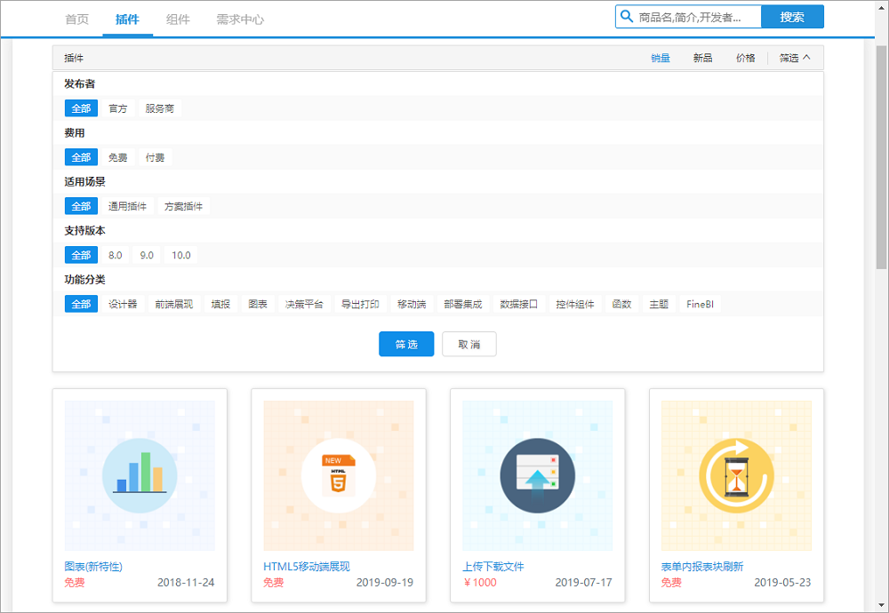Click the page's vertical scrollbar thumb
This screenshot has height=613, width=889.
tap(881, 155)
